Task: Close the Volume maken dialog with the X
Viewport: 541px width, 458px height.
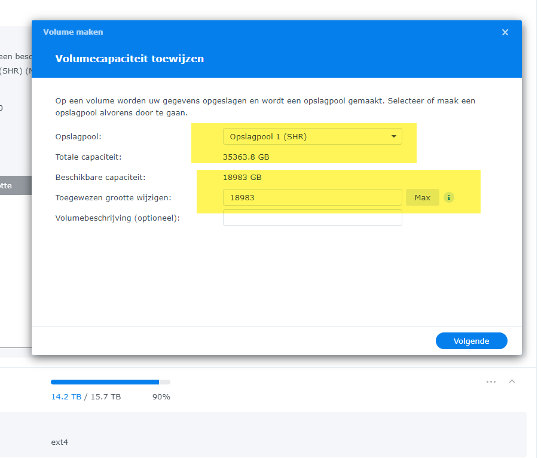Action: (505, 32)
